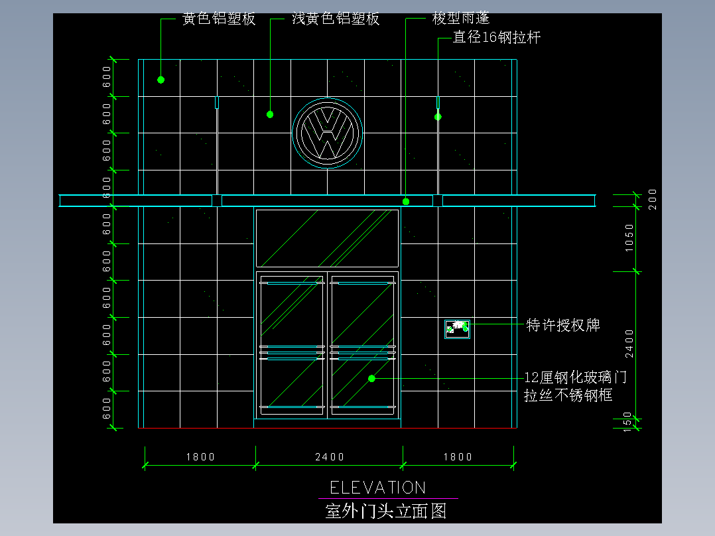Viewport: 715px width, 536px height.
Task: Click the green leader dot for 浅黄色铝塑板
Action: tap(270, 115)
